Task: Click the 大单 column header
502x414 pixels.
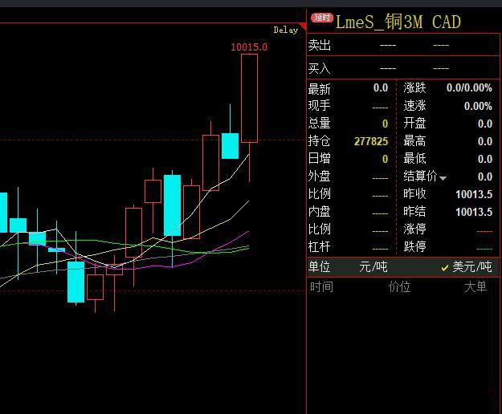Action: coord(475,286)
